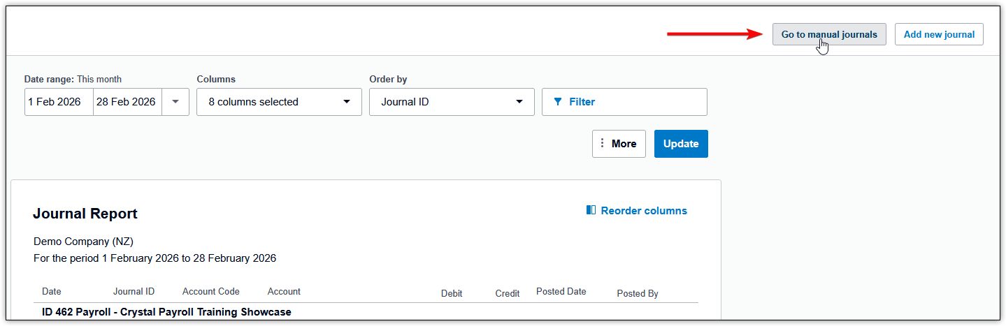Click the Account Code column header
Screen dimensions: 1006x326
pyautogui.click(x=210, y=292)
